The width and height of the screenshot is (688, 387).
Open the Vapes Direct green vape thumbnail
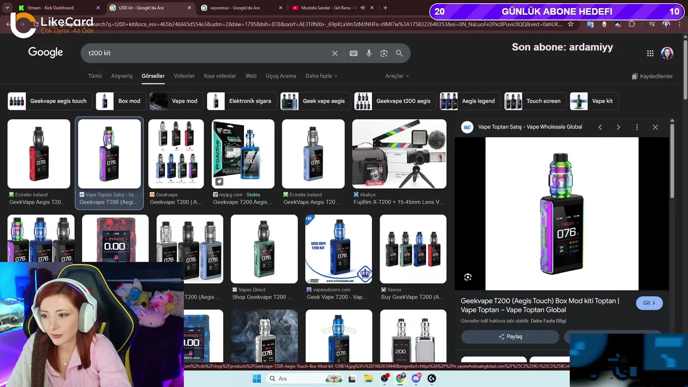click(264, 249)
